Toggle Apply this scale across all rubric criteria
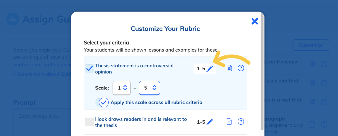This screenshot has width=338, height=136. [x=103, y=102]
